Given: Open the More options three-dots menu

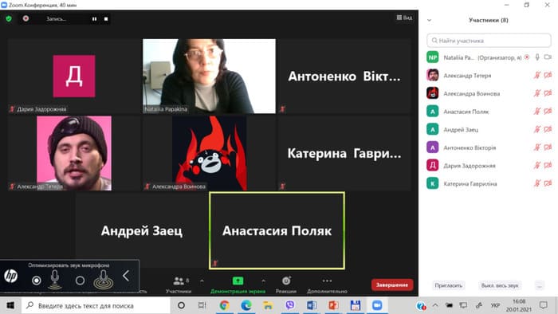Looking at the screenshot, I should [327, 281].
